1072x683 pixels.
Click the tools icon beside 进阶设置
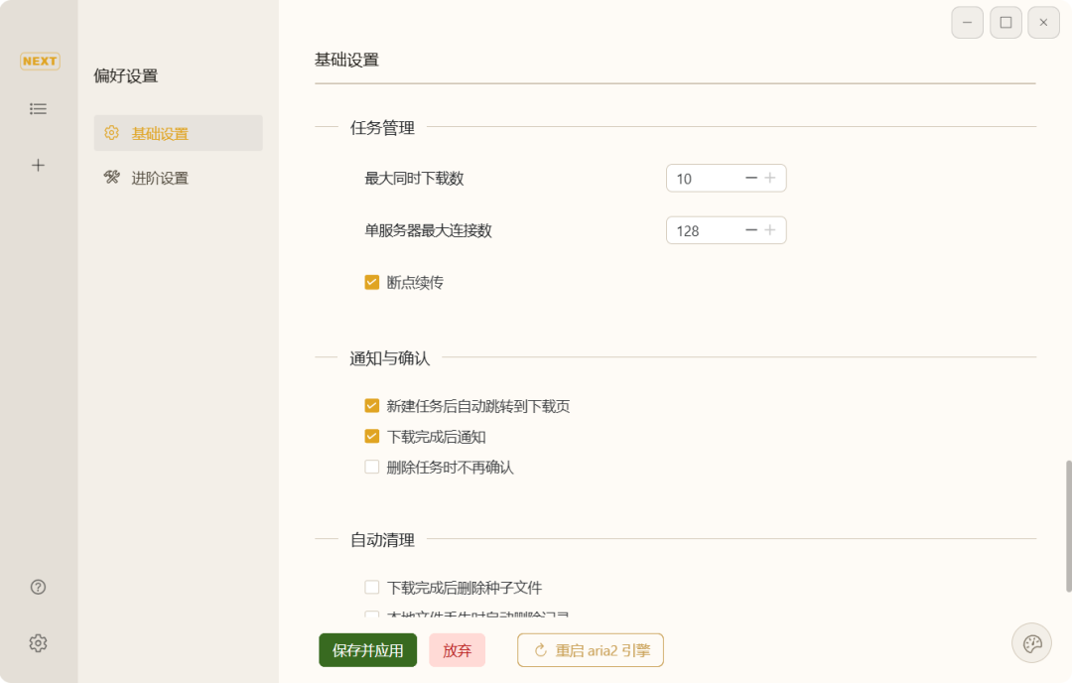pyautogui.click(x=111, y=178)
